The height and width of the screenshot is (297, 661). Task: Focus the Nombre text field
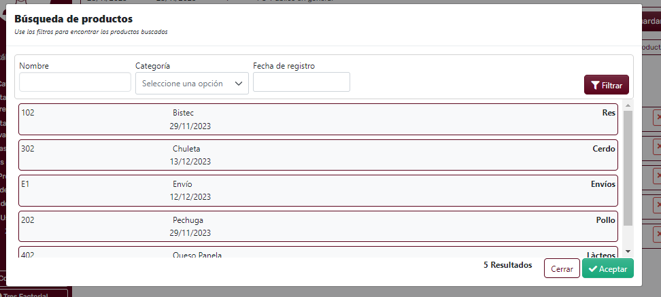tap(75, 82)
